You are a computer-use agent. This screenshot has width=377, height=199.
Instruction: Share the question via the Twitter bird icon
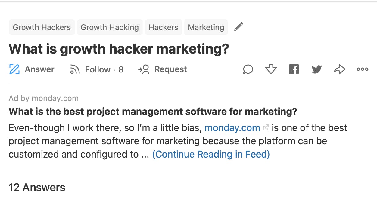click(x=316, y=69)
